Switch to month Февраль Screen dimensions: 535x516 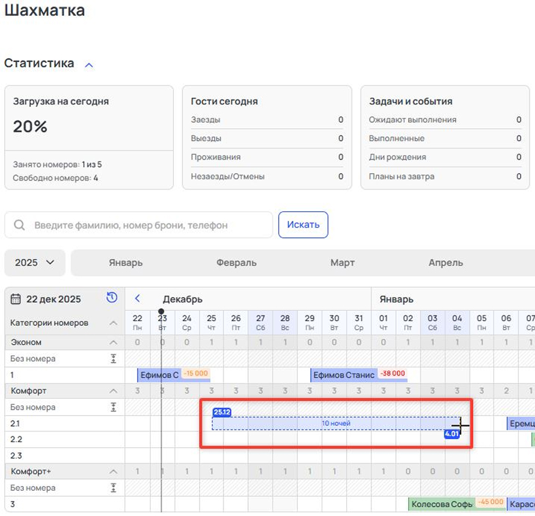click(x=236, y=262)
